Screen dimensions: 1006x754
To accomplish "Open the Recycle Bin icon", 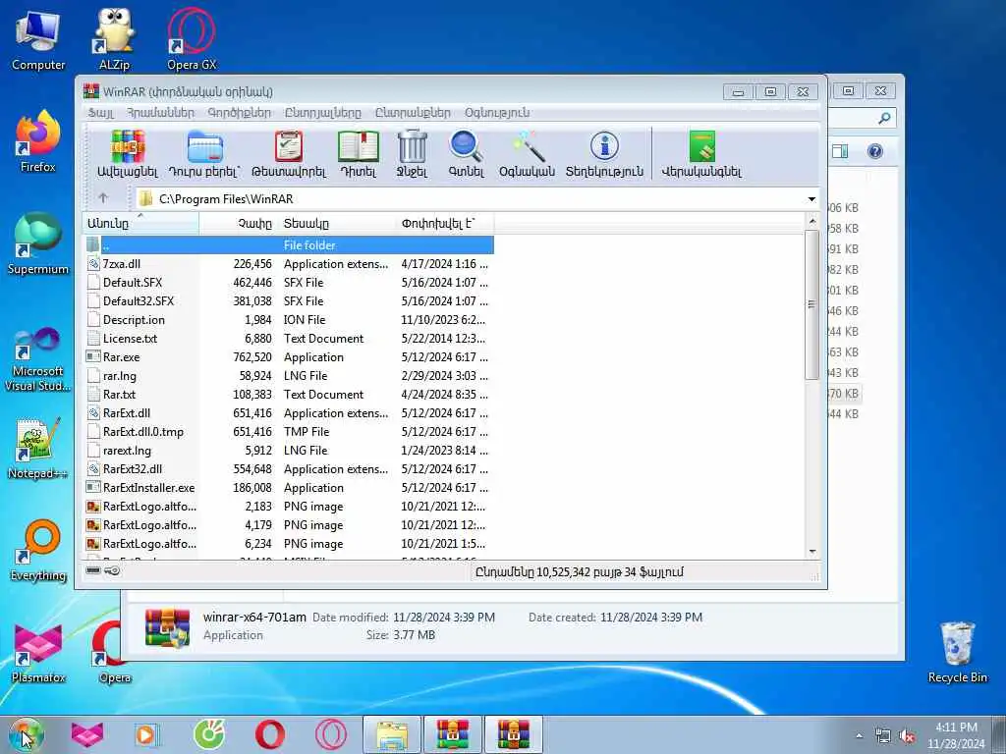I will [x=957, y=653].
